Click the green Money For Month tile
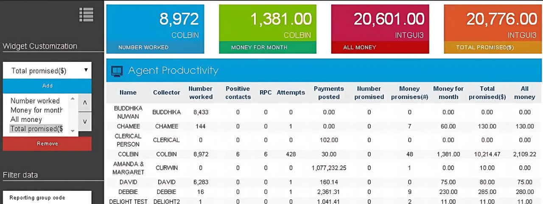The width and height of the screenshot is (543, 204). 268,29
